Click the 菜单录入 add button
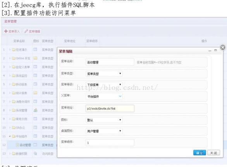This screenshot has width=227, height=167. tap(12, 31)
